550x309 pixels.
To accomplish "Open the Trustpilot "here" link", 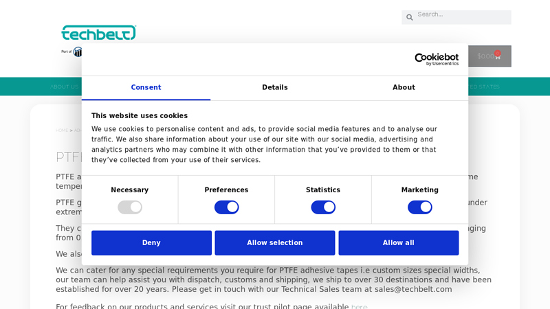I will [359, 306].
